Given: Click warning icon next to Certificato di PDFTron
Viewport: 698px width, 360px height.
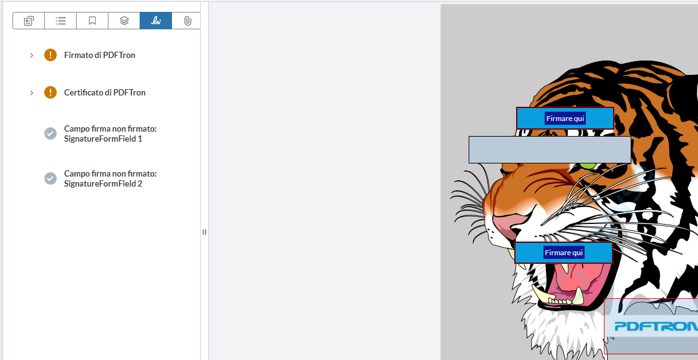Looking at the screenshot, I should click(x=50, y=92).
